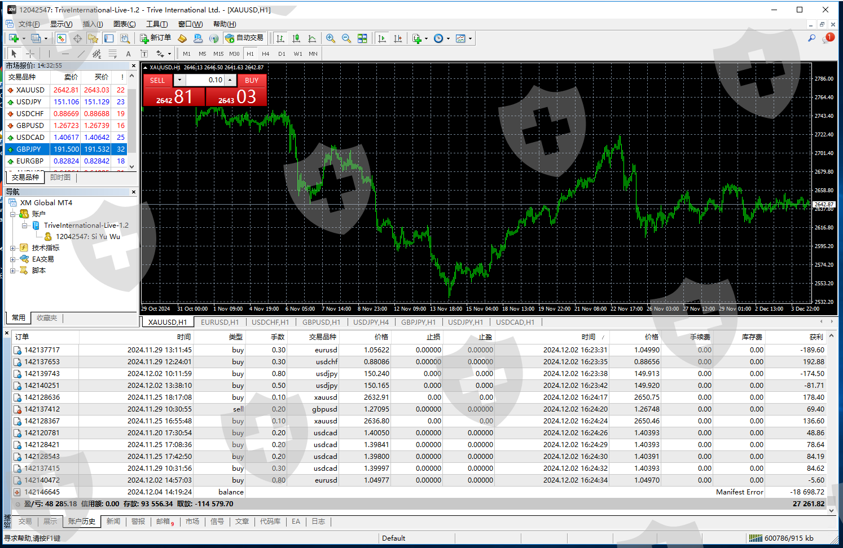
Task: Switch to the USDJPY,H4 chart tab
Action: coord(371,322)
